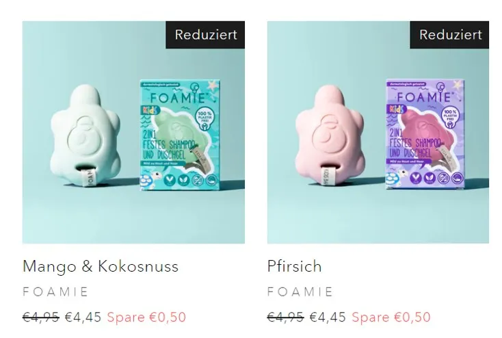Click the Reduziert badge on Mango product
Screen dimensions: 502x338
[x=205, y=35]
